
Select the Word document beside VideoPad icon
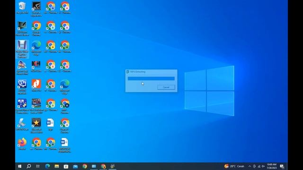(50, 125)
